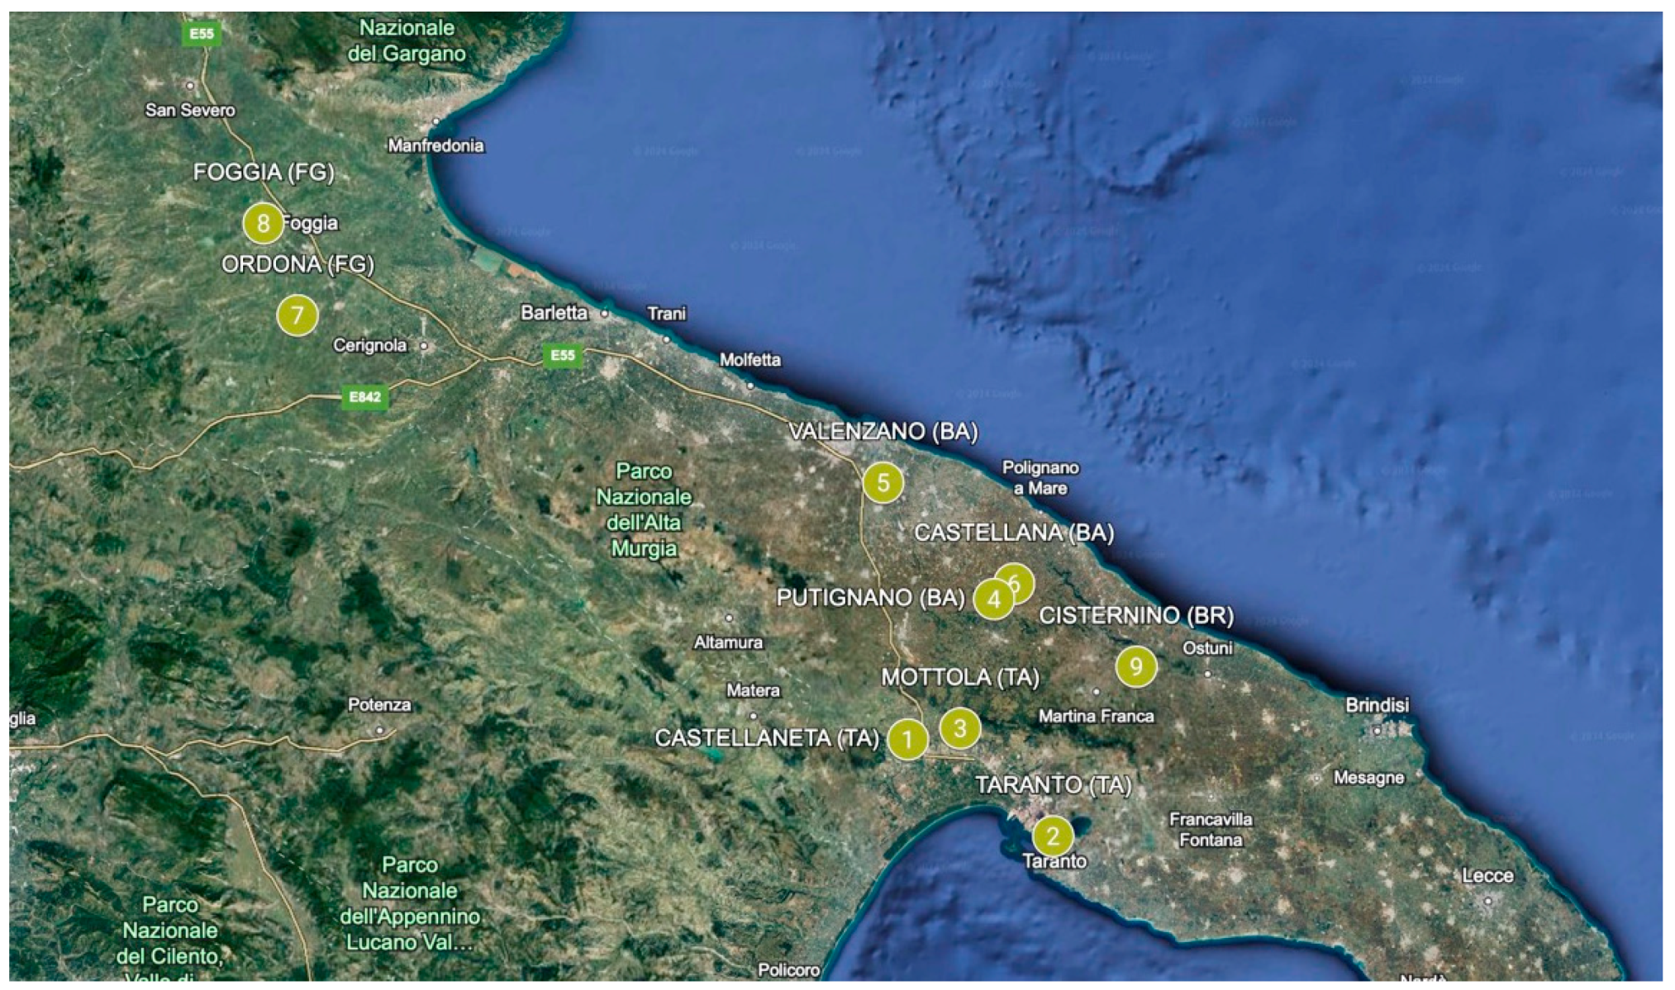Click marker 9 near Cisternino
Image resolution: width=1675 pixels, height=990 pixels.
pyautogui.click(x=1135, y=666)
